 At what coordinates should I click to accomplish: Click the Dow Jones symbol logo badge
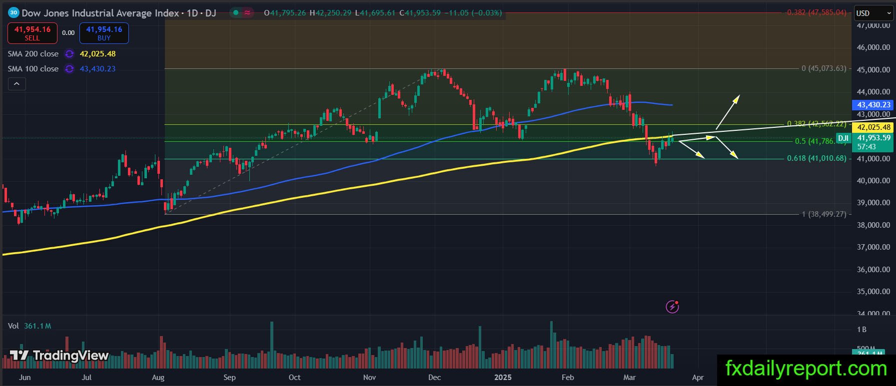point(14,13)
